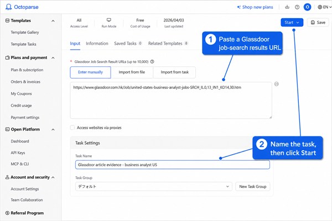Switch to the Saved Tasks tab
332x221 pixels.
[x=128, y=44]
